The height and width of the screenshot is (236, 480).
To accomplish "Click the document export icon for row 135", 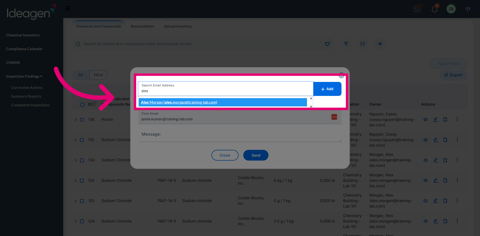I will pos(445,140).
